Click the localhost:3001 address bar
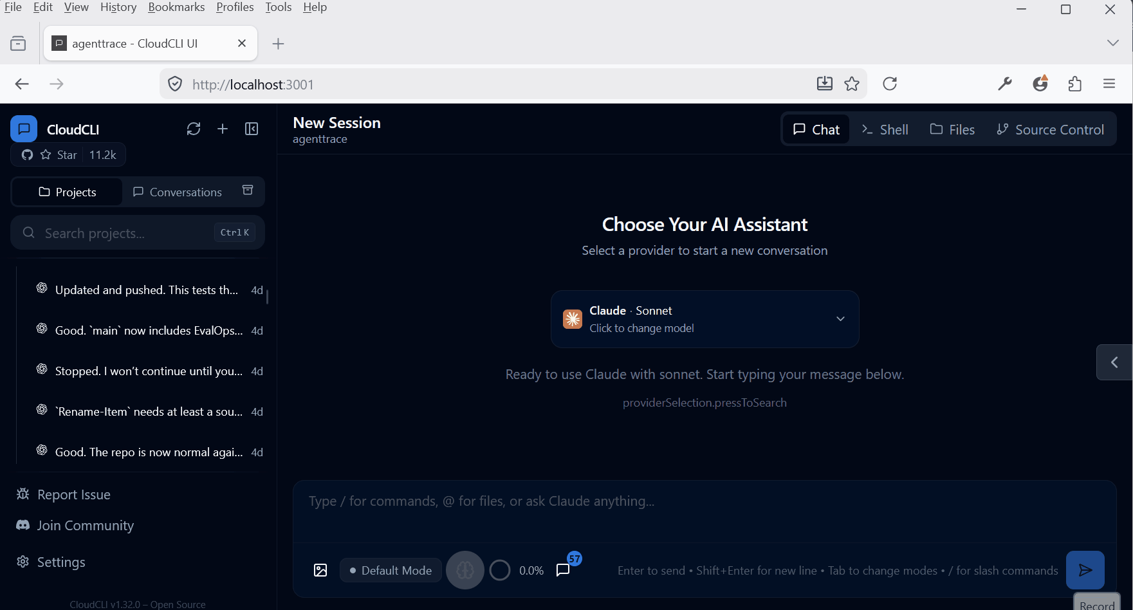The image size is (1133, 610). click(495, 84)
